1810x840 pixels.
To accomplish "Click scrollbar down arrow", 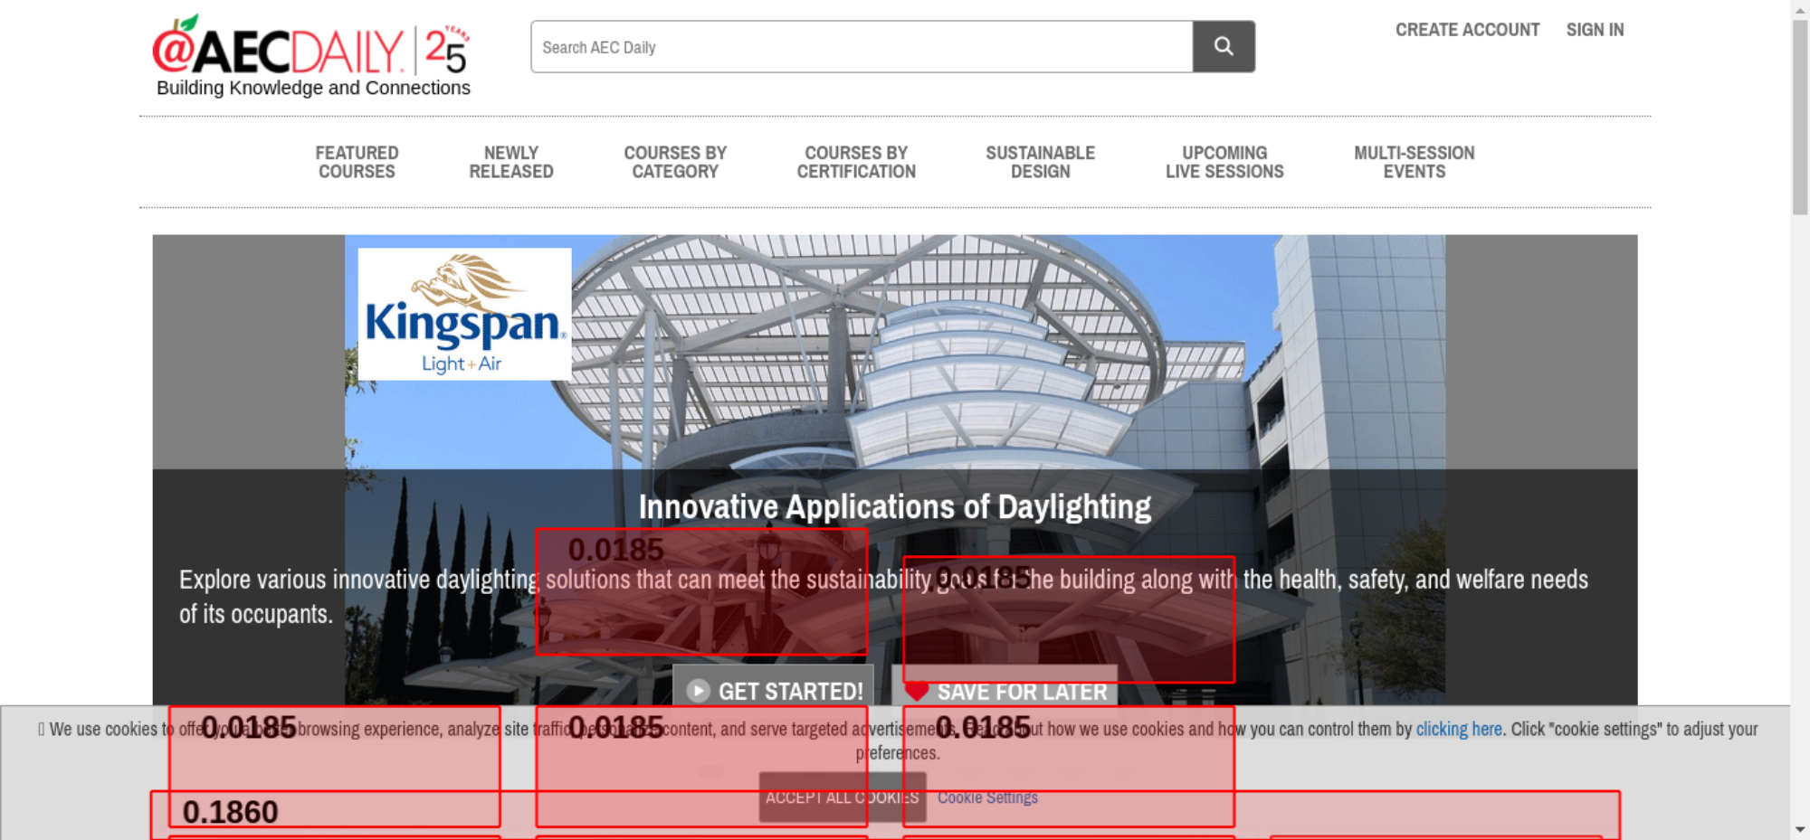I will click(x=1799, y=829).
